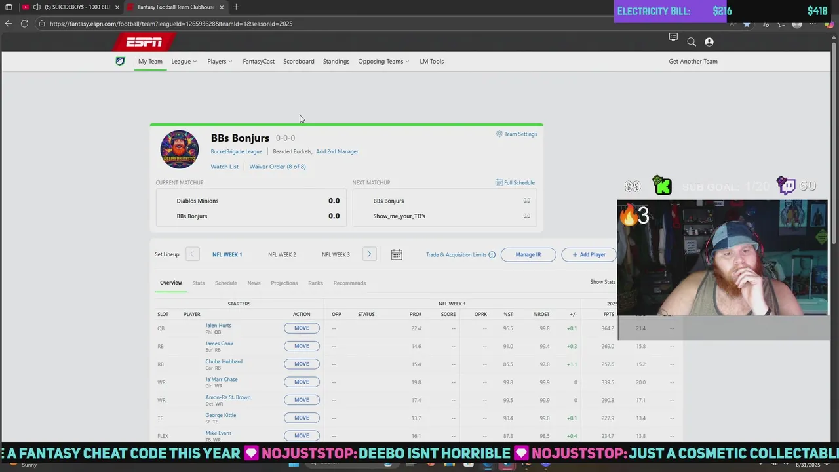Click the Manage IR button

[x=528, y=254]
